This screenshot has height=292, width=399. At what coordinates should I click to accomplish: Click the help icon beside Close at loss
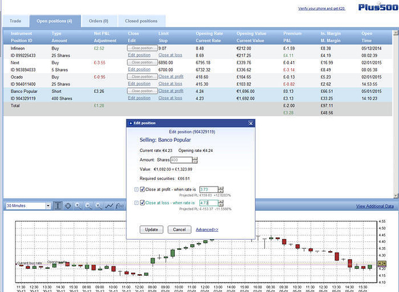coord(136,203)
